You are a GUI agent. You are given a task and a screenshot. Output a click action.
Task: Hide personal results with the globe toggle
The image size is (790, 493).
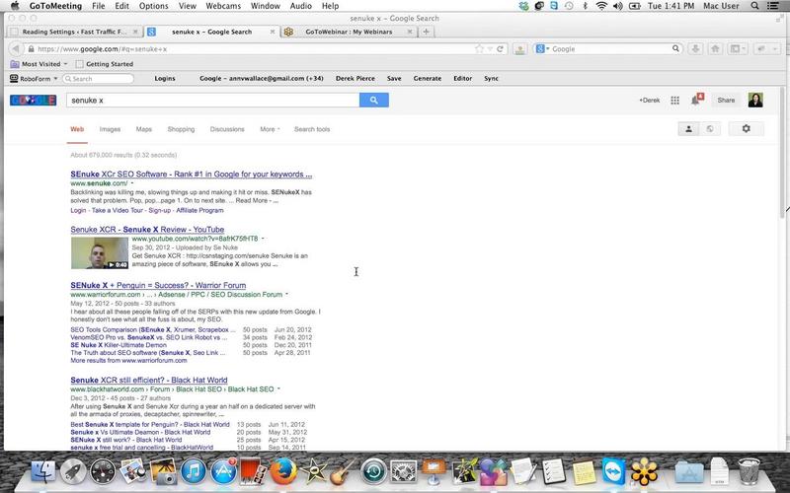710,129
